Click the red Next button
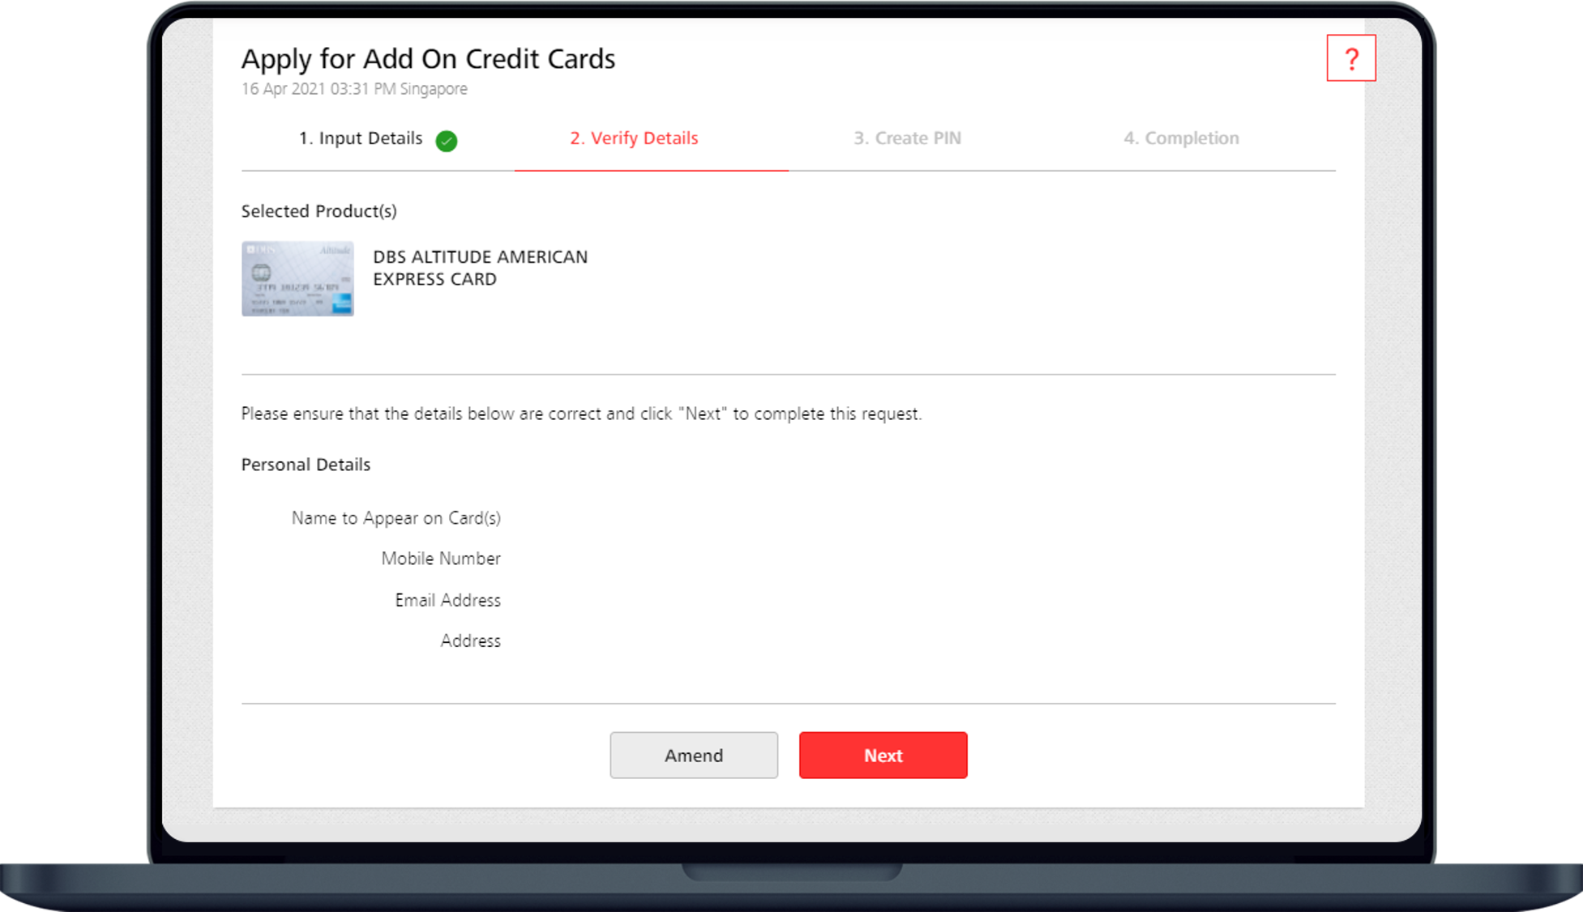 coord(883,755)
